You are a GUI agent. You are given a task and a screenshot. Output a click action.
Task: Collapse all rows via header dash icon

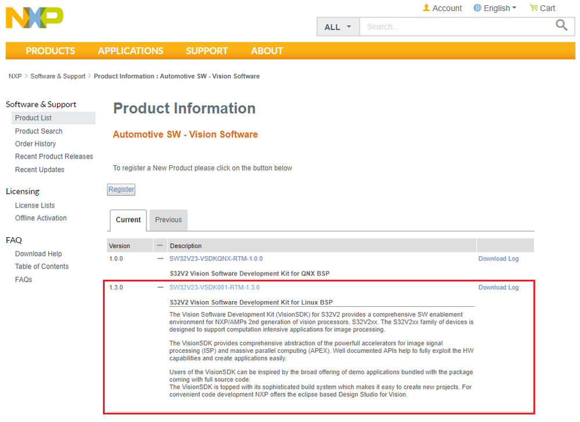[160, 245]
